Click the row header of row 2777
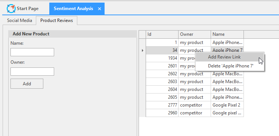Screen dimensions: 279x136 pos(142,105)
